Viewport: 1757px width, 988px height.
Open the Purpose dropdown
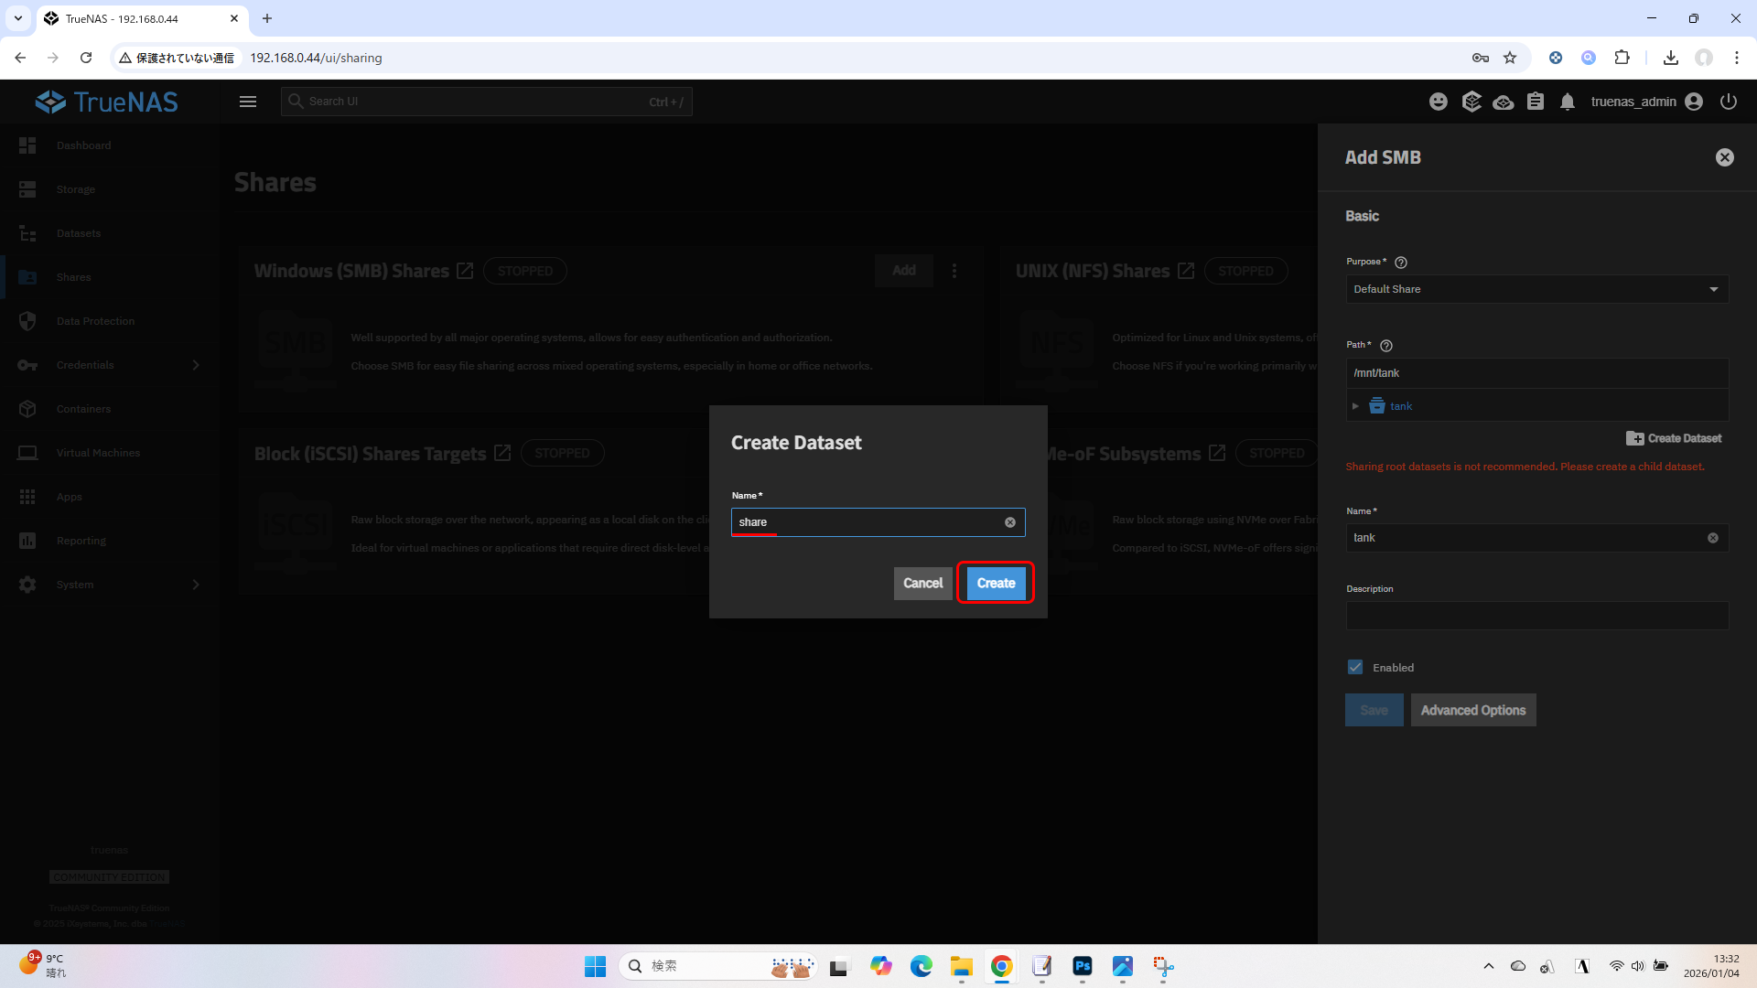coord(1536,289)
